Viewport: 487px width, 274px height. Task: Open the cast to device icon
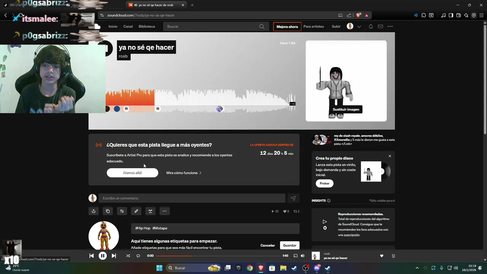pyautogui.click(x=295, y=256)
